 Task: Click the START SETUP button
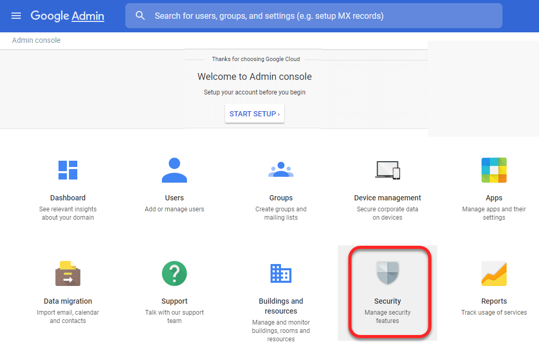coord(254,114)
